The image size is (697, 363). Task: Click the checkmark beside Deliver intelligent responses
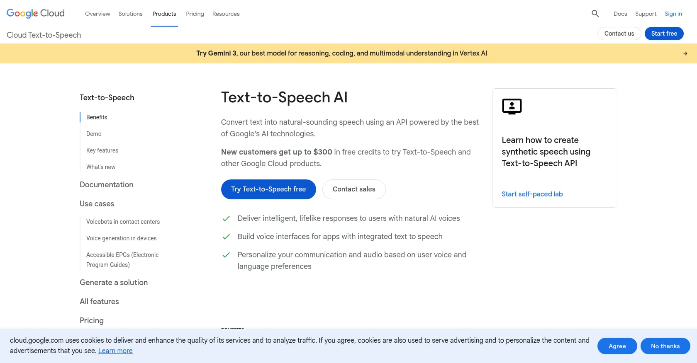pos(226,218)
